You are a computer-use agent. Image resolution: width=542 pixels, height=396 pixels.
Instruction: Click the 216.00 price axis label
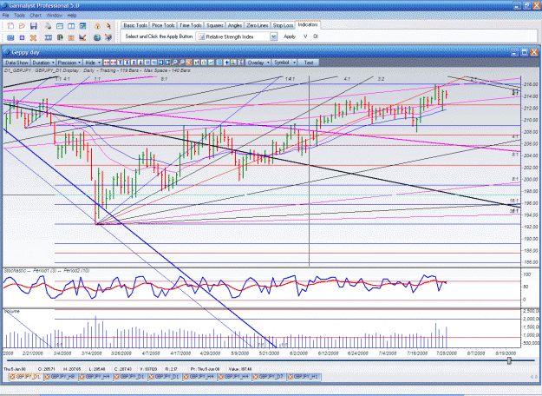point(531,84)
